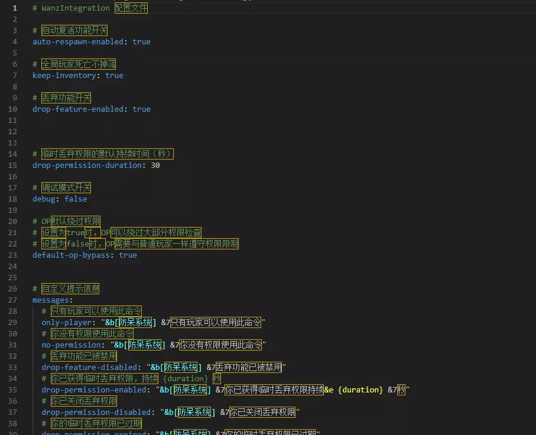Click the 'false' value after debug

[x=76, y=199]
